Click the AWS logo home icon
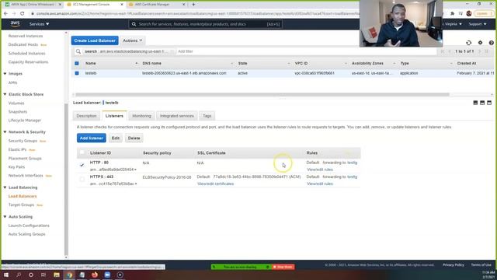The height and width of the screenshot is (280, 497). tap(15, 24)
